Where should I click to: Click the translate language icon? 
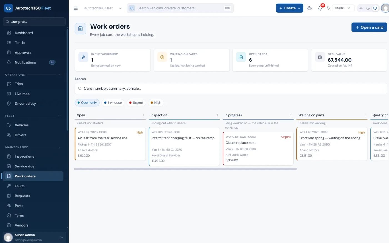pos(328,8)
